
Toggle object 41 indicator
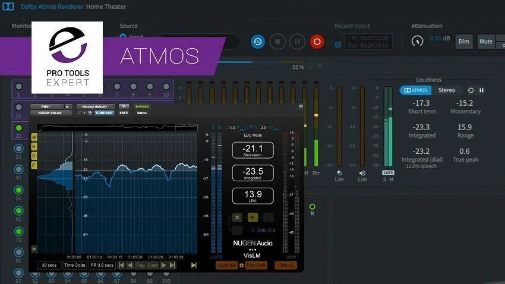point(18,169)
